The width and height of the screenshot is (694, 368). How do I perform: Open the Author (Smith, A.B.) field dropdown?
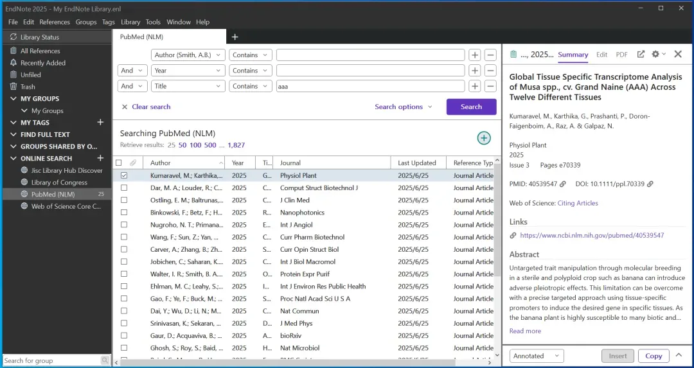pos(188,55)
